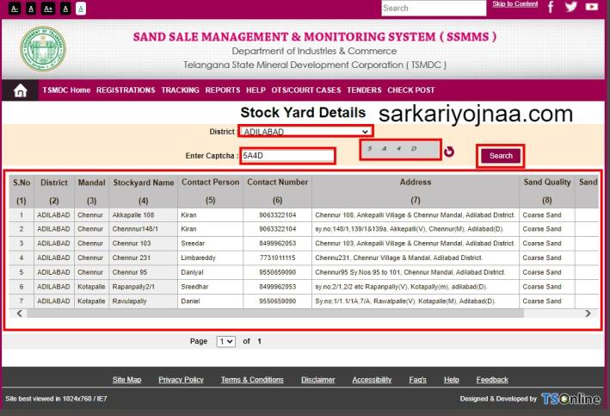Go to the home page icon
Screen dimensions: 610x416
click(x=21, y=90)
